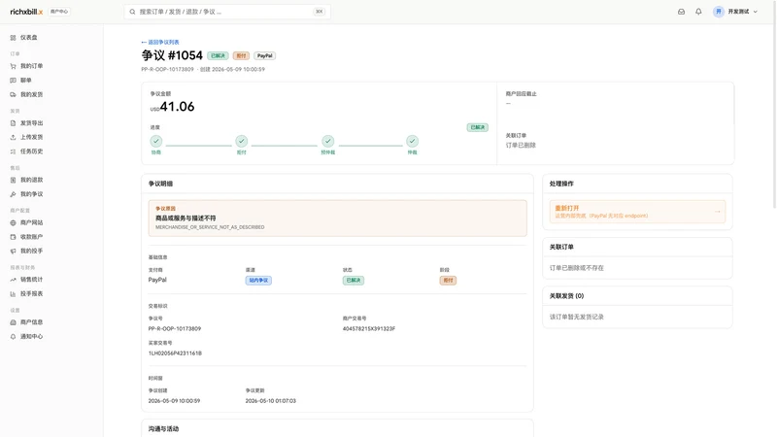Screen dimensions: 777x437
Task: Click the 预仲裁 progress step checkmark
Action: (x=327, y=141)
